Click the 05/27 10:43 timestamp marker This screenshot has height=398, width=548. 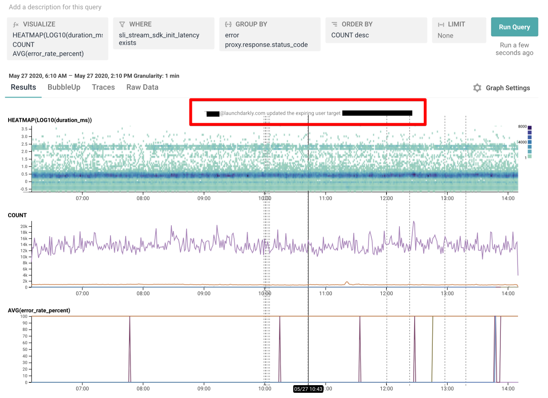(x=308, y=389)
